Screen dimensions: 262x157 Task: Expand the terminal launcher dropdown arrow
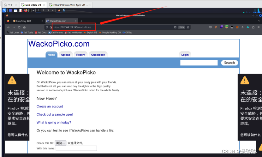pyautogui.click(x=33, y=10)
